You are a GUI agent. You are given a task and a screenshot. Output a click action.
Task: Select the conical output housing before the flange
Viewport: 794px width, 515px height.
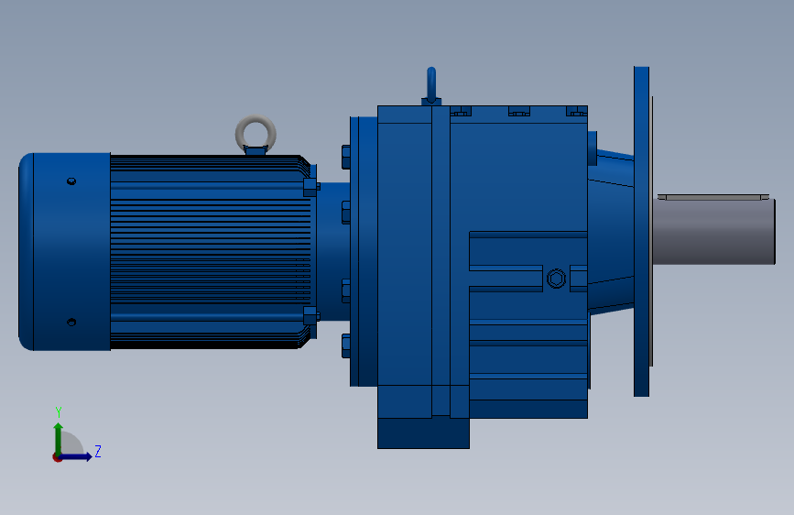click(611, 231)
